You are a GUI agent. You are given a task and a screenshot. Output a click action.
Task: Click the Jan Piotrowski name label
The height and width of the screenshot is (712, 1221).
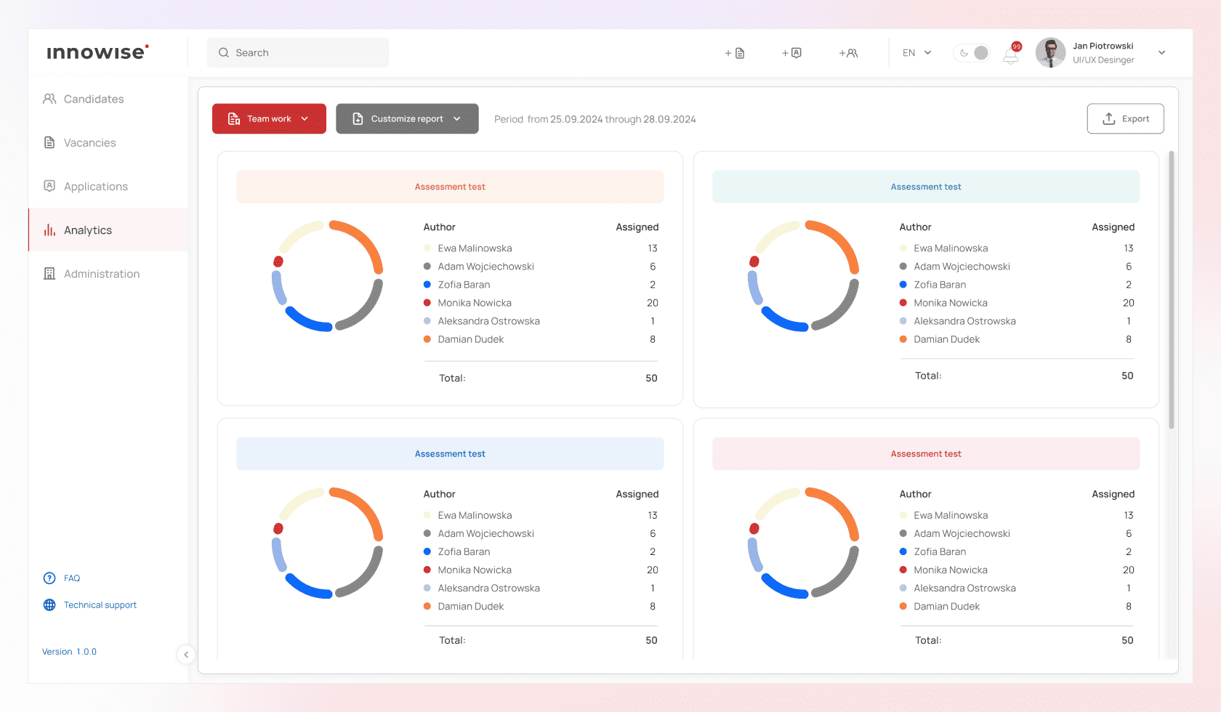[1103, 46]
